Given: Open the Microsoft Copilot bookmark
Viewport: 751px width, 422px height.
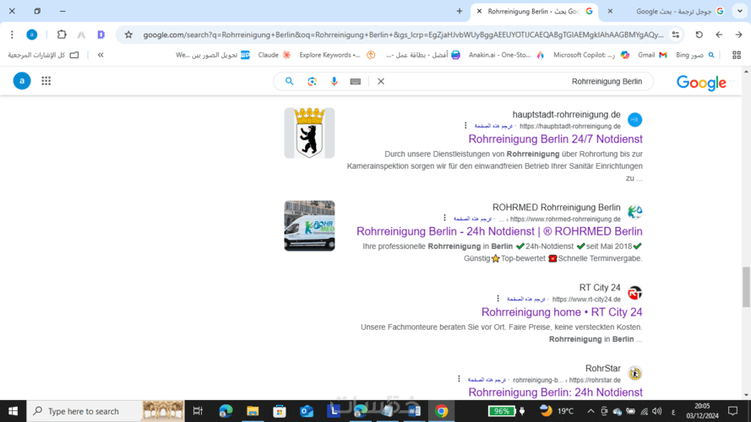Looking at the screenshot, I should point(591,55).
